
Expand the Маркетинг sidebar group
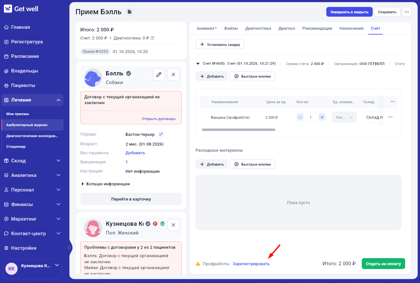click(x=32, y=219)
